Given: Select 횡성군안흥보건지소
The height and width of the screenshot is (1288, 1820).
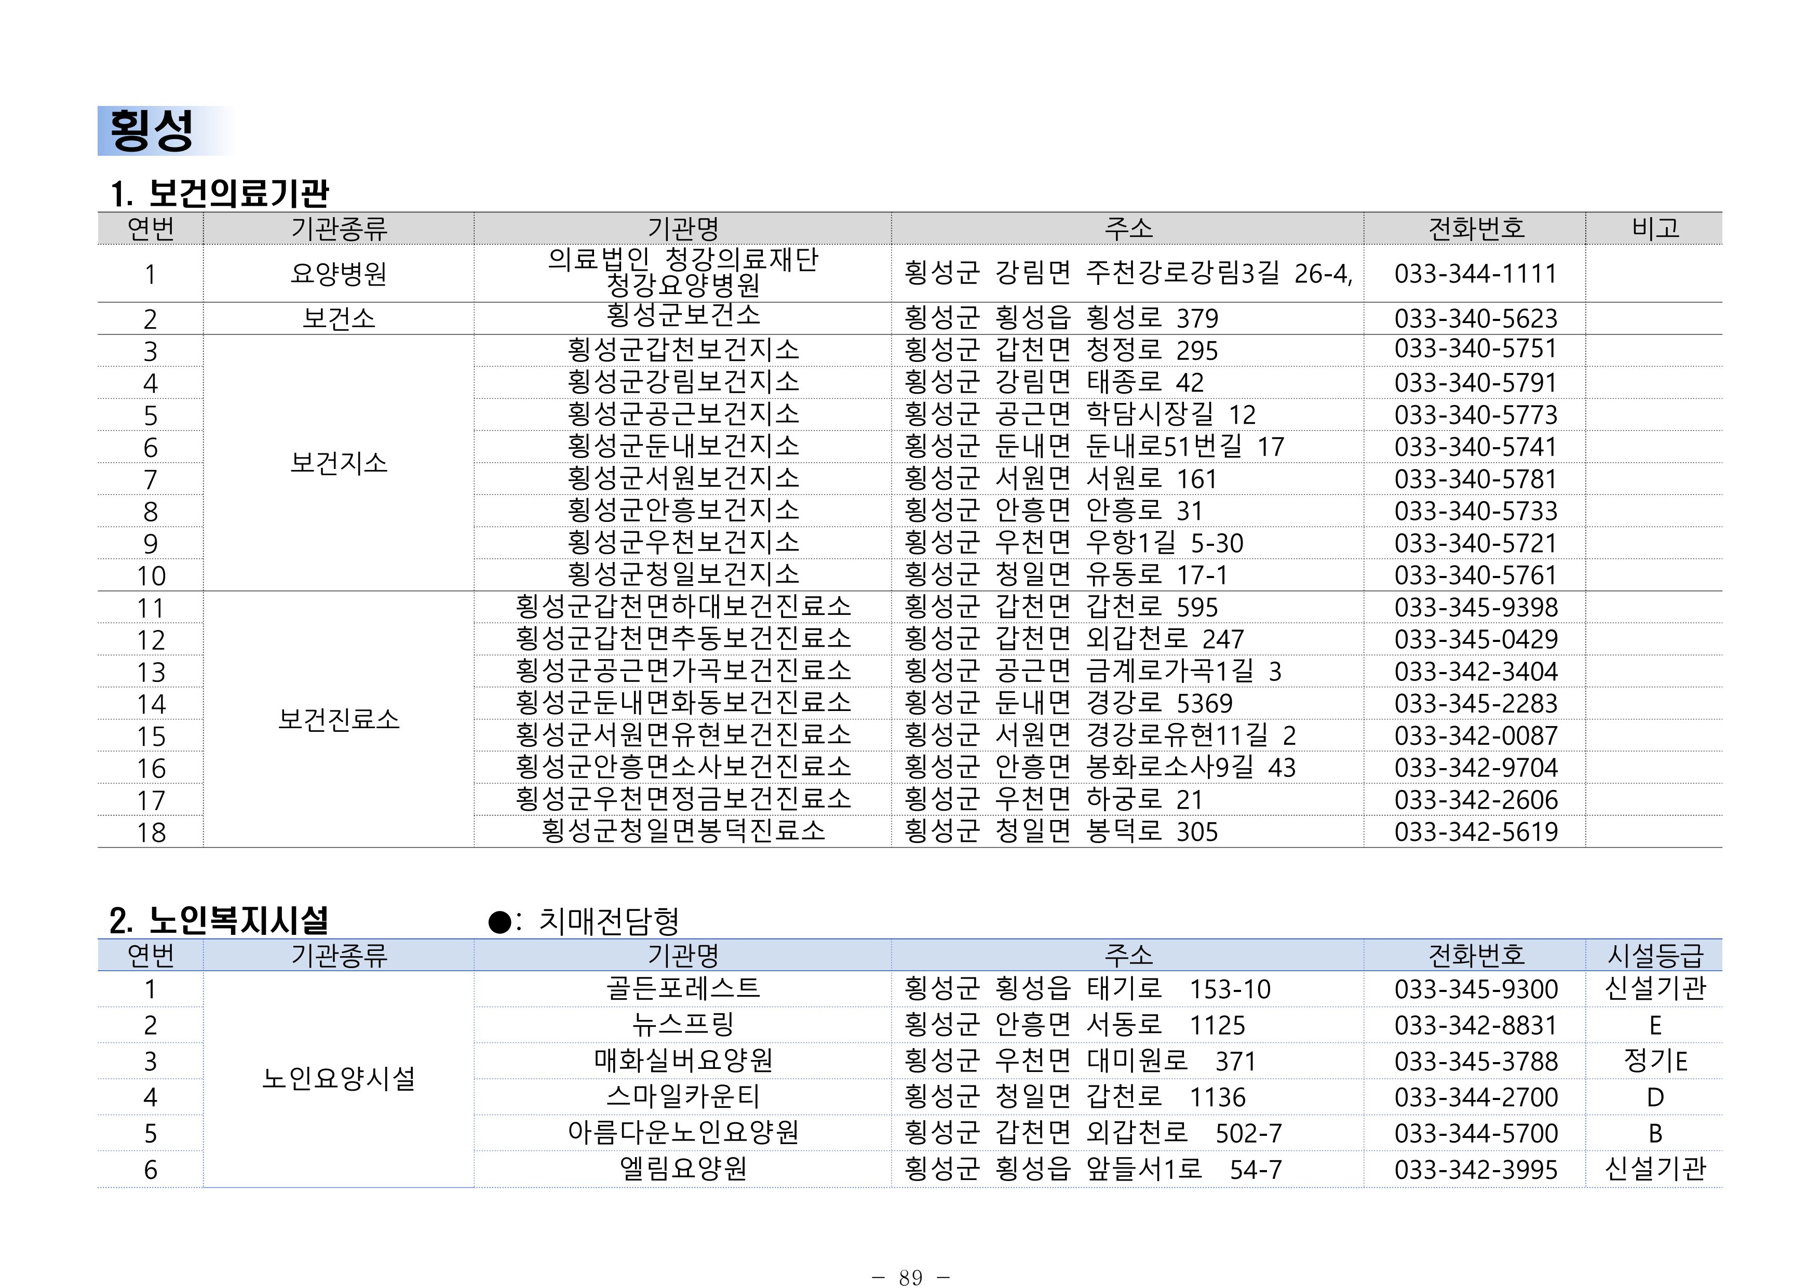Looking at the screenshot, I should [x=683, y=511].
